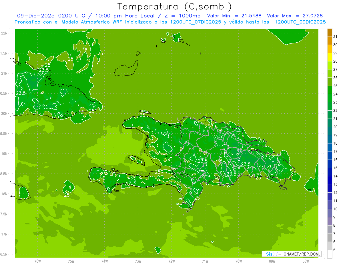Click the gray legend swatch between 6 and 7
The height and width of the screenshot is (265, 343).
330,238
